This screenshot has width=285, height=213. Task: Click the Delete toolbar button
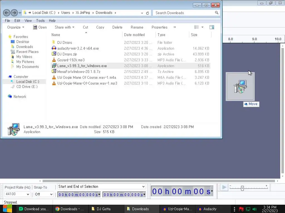(117, 27)
